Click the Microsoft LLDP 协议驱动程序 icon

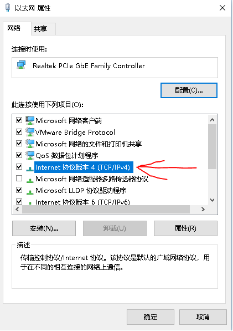(30, 191)
